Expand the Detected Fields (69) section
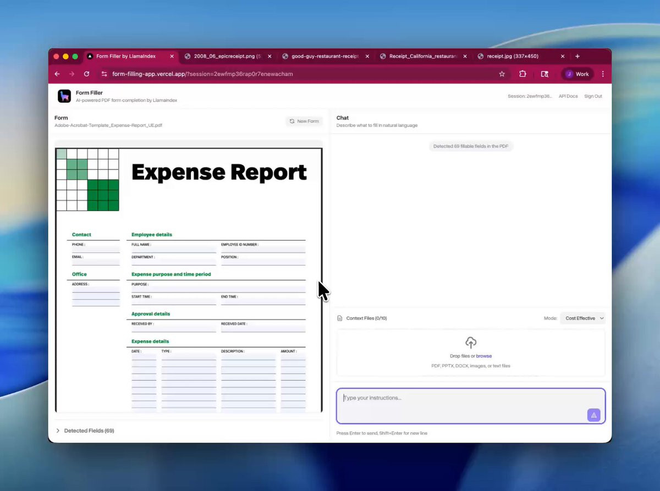This screenshot has width=660, height=491. point(85,431)
